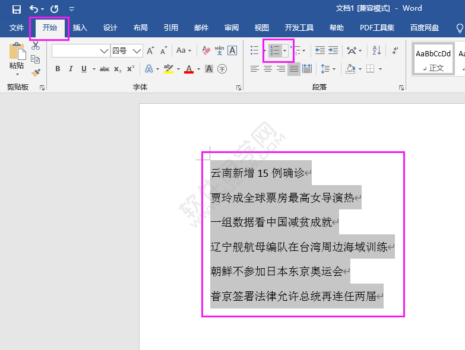
Task: Undo the last action
Action: click(x=34, y=9)
